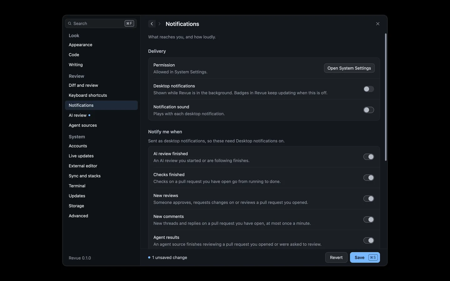Open the Writing settings section
Screen dimensions: 450x281
click(101, 65)
